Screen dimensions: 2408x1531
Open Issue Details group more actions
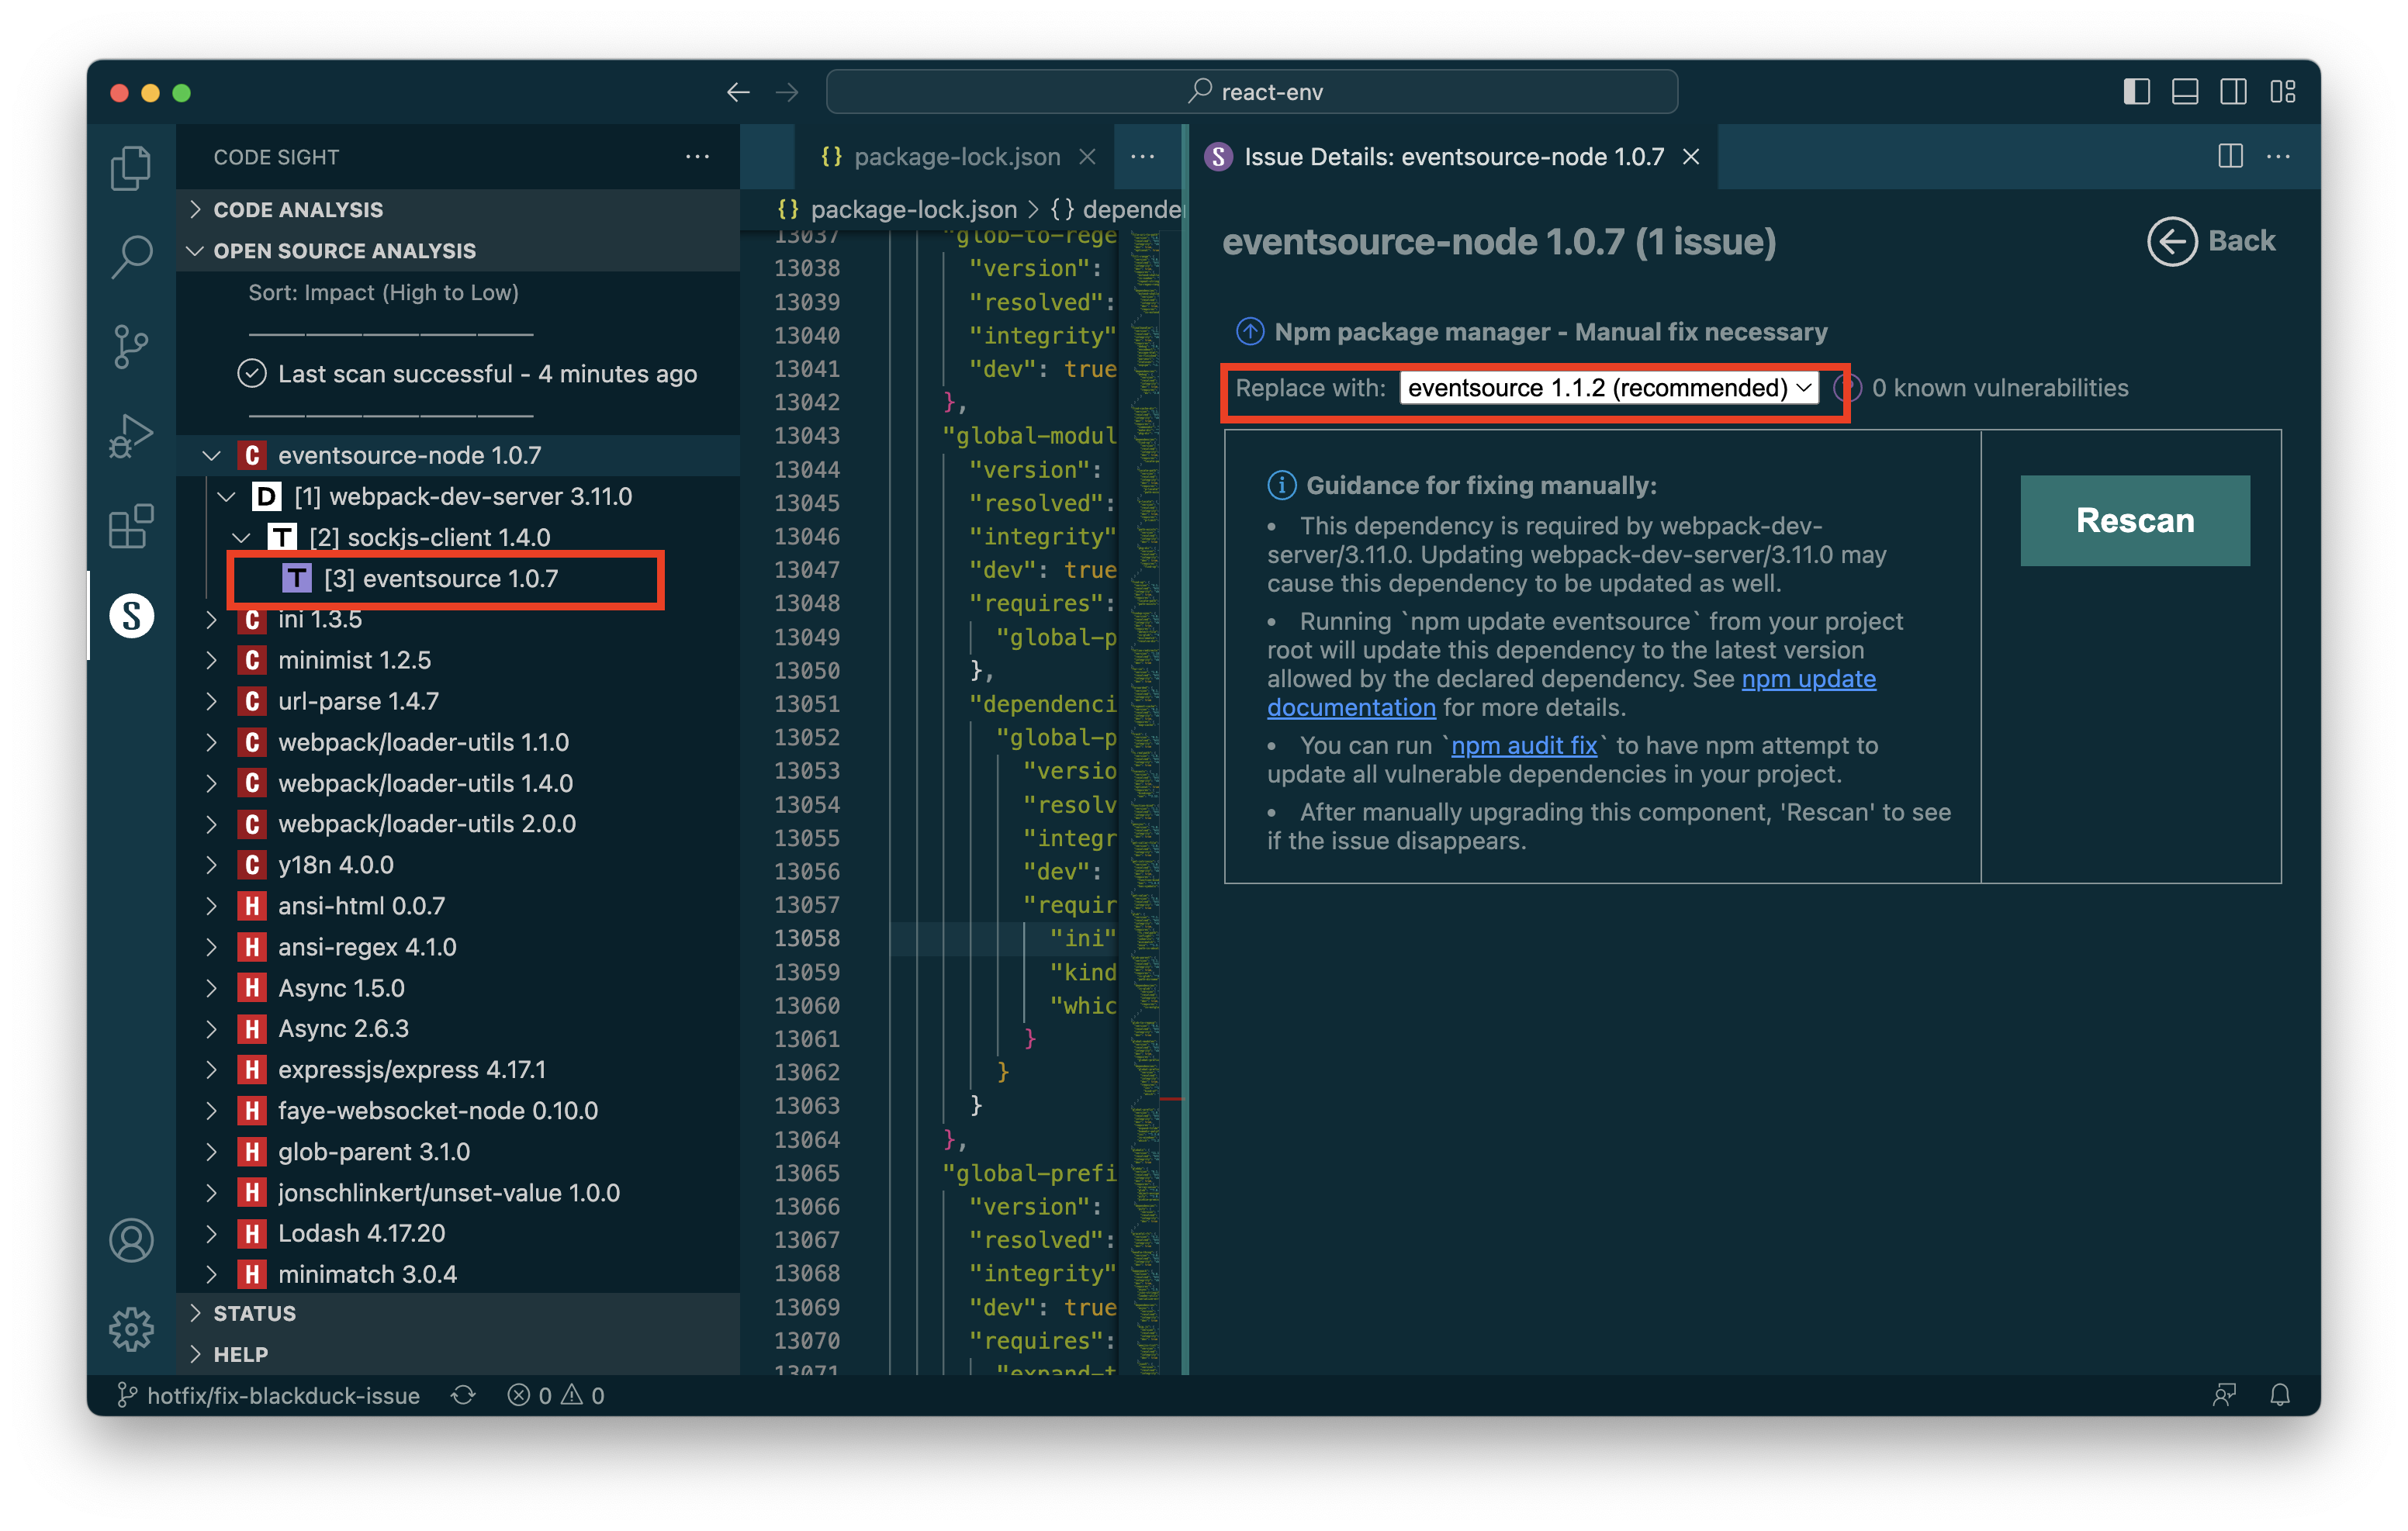(x=2279, y=156)
